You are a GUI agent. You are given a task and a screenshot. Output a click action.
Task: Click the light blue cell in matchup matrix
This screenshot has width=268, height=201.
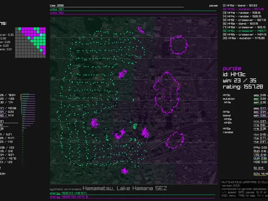(41, 35)
